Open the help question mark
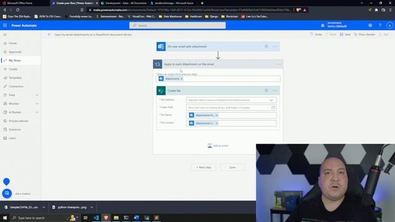 pyautogui.click(x=380, y=25)
